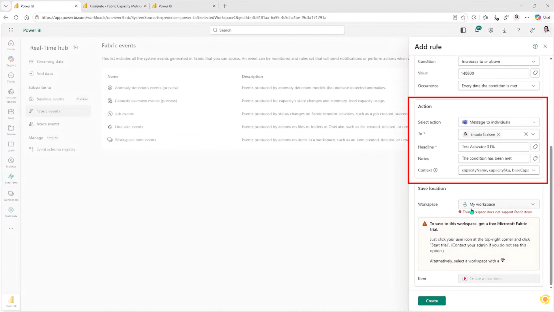This screenshot has width=554, height=312.
Task: Open the Item Create a new item dropdown
Action: pos(499,278)
